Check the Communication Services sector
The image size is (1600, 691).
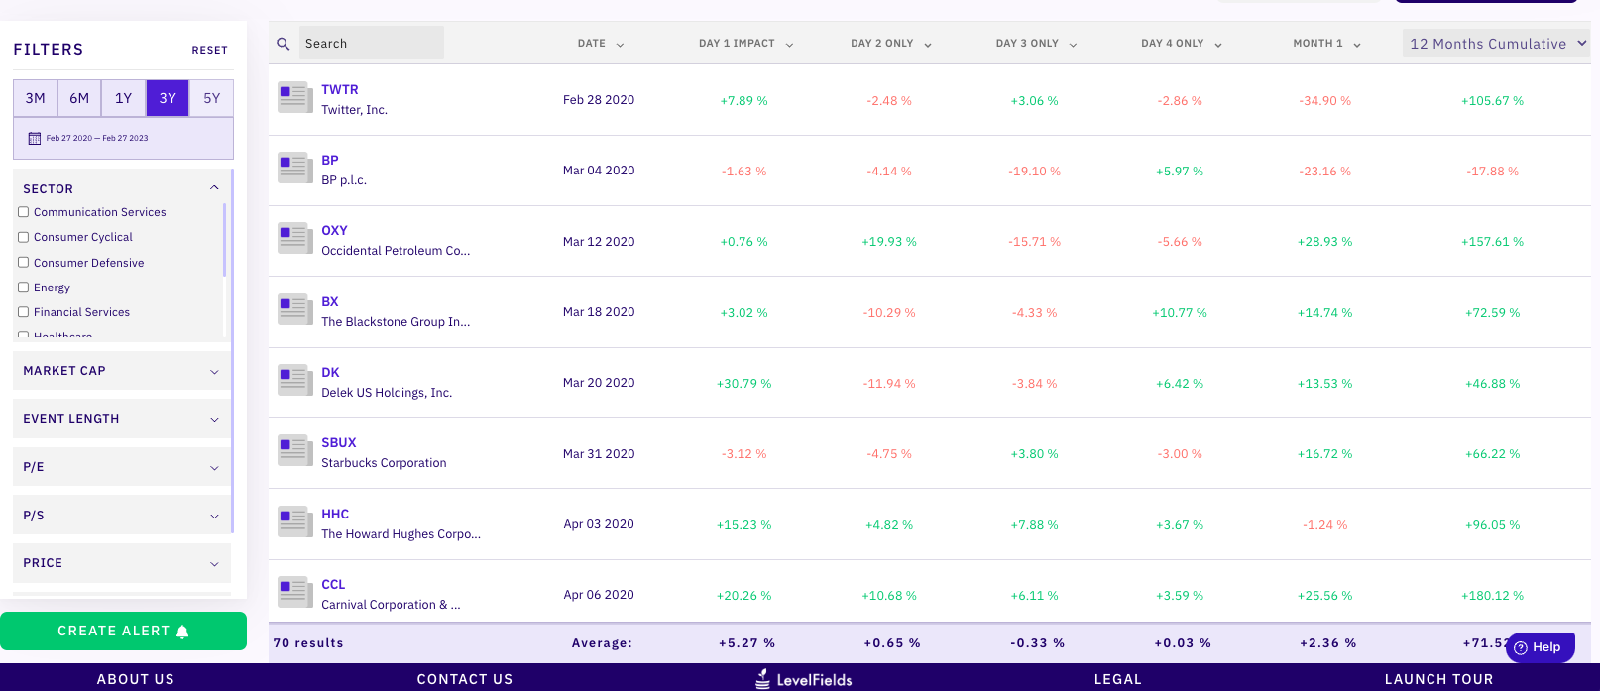(23, 212)
